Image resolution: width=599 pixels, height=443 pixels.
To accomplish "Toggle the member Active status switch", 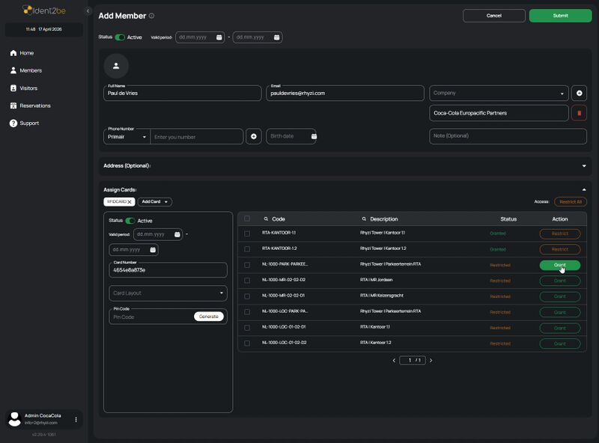I will tap(120, 37).
